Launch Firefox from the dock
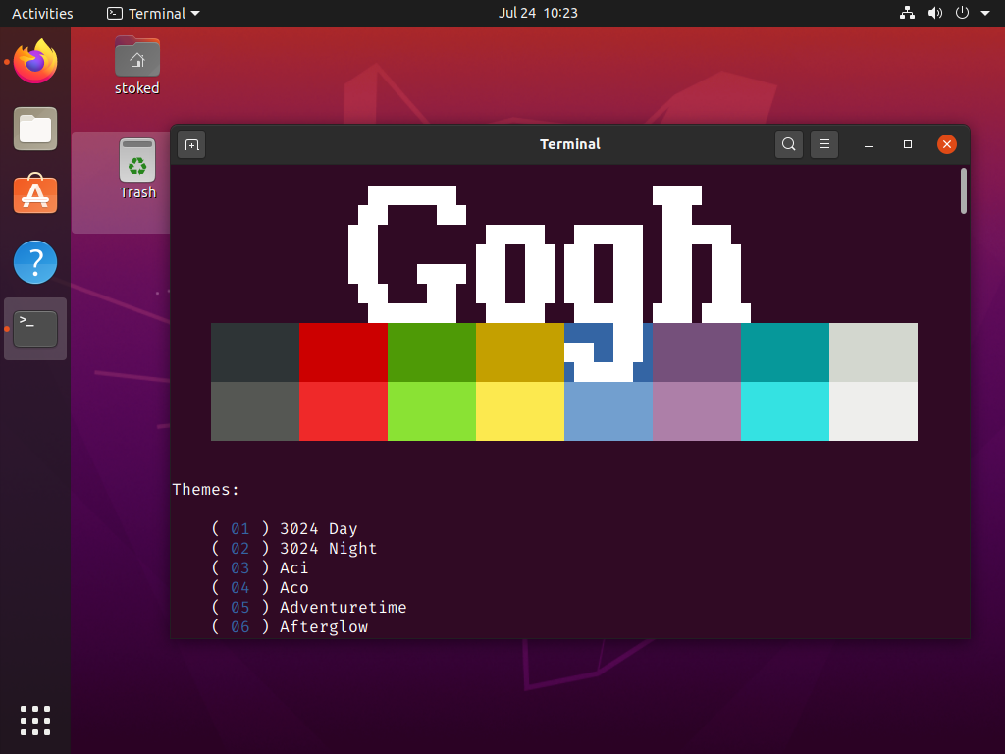 (35, 62)
